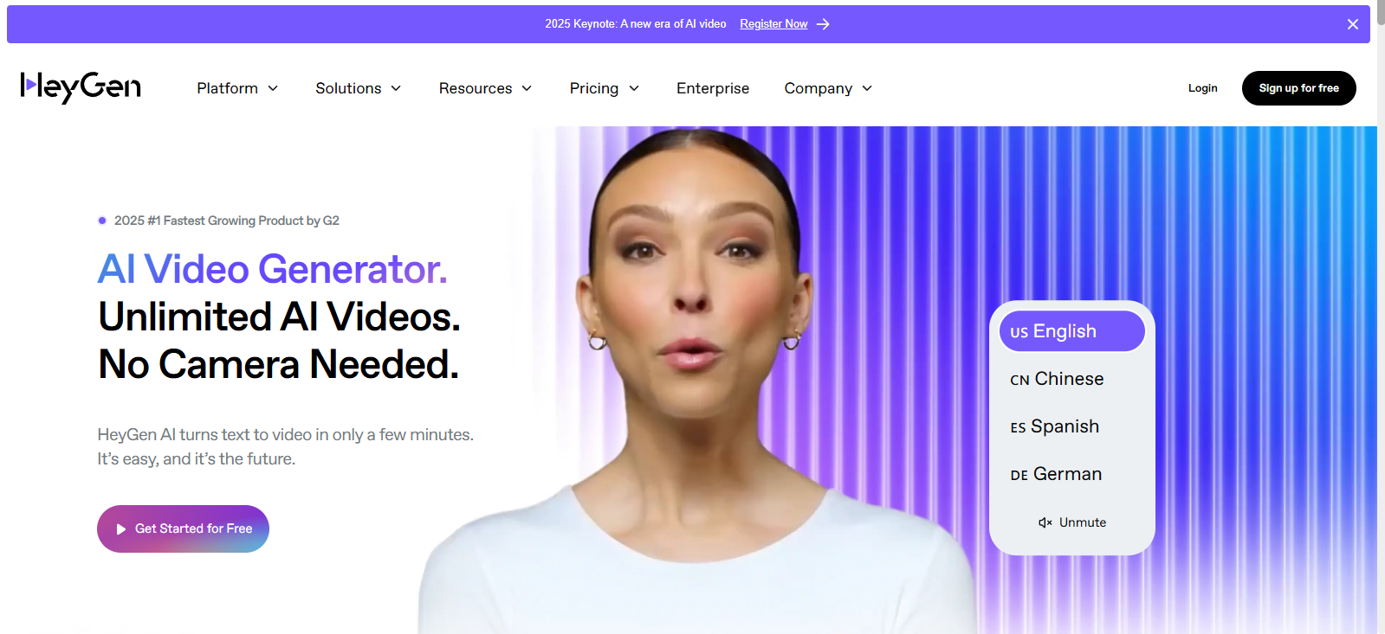Switch video language to ES Spanish
This screenshot has height=634, width=1385.
click(x=1054, y=426)
